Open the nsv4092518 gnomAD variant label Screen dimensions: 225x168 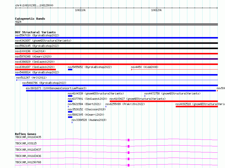[200, 104]
